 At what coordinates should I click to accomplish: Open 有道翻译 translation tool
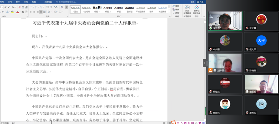(187, 10)
